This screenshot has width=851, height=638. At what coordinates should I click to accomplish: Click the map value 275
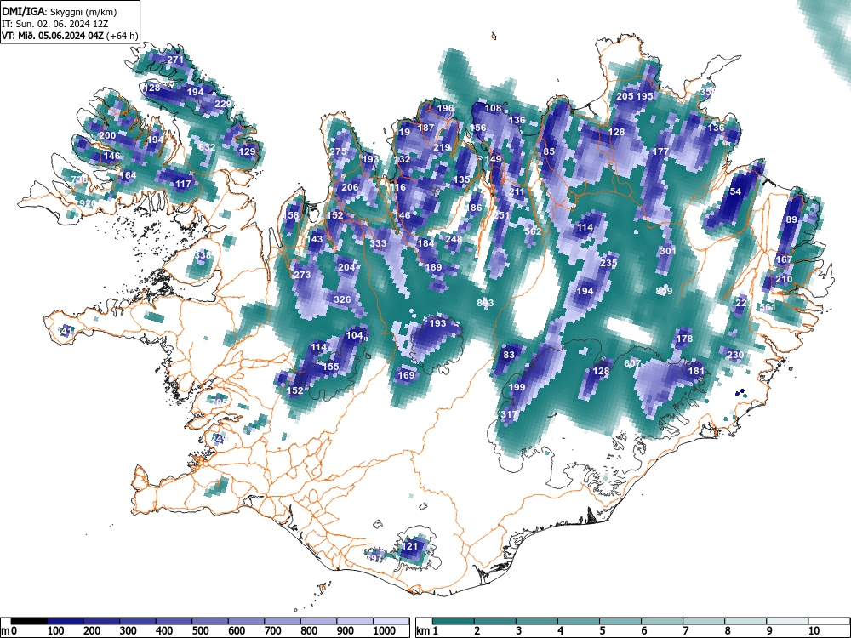[338, 151]
